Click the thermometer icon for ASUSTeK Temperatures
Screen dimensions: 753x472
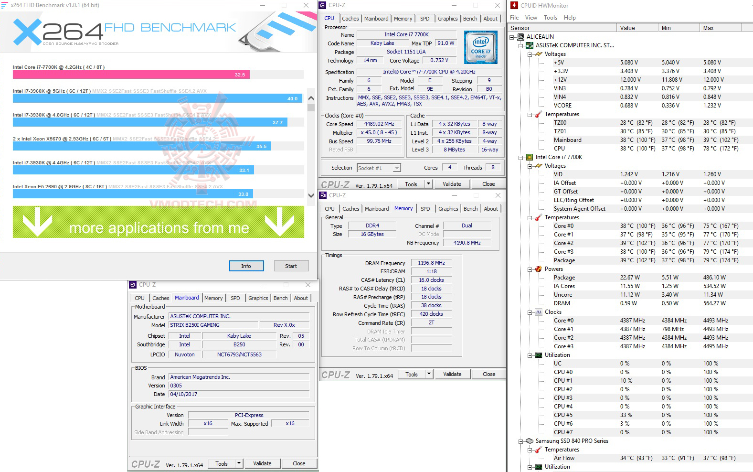[x=538, y=114]
